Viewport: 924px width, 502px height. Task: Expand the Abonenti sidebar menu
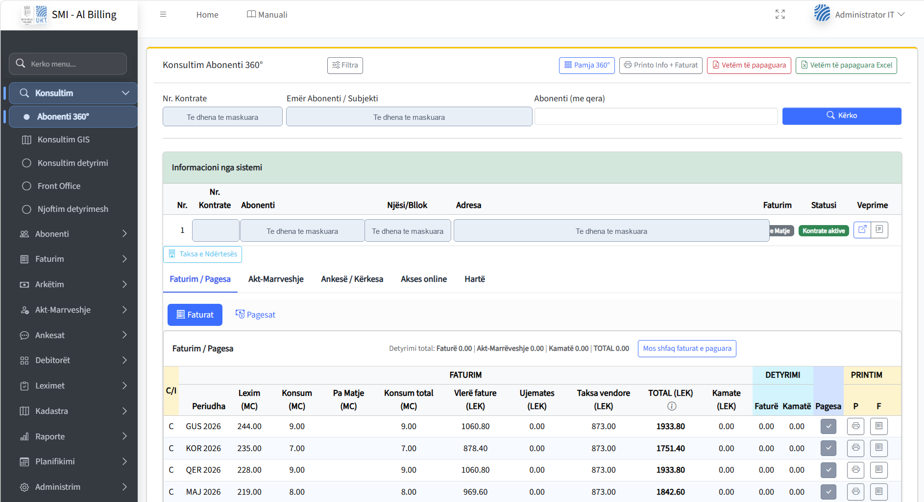(x=73, y=234)
